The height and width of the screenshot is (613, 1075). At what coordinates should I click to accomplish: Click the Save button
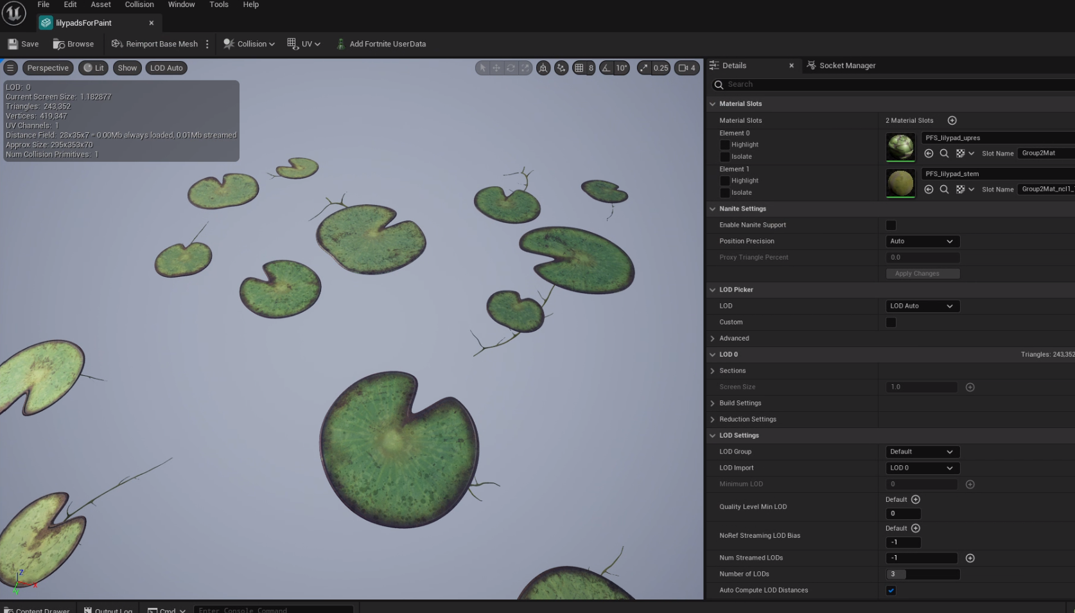[23, 44]
